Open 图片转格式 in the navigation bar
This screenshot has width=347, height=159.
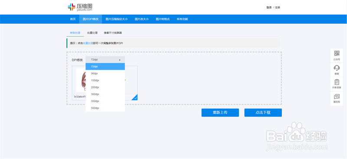(163, 19)
